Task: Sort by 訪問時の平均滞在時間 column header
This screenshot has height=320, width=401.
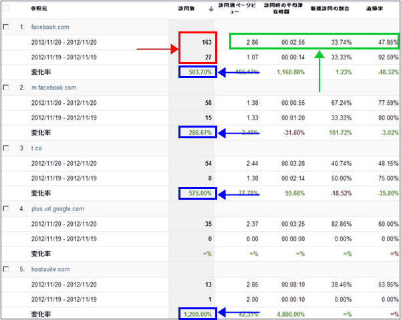Action: pos(283,9)
